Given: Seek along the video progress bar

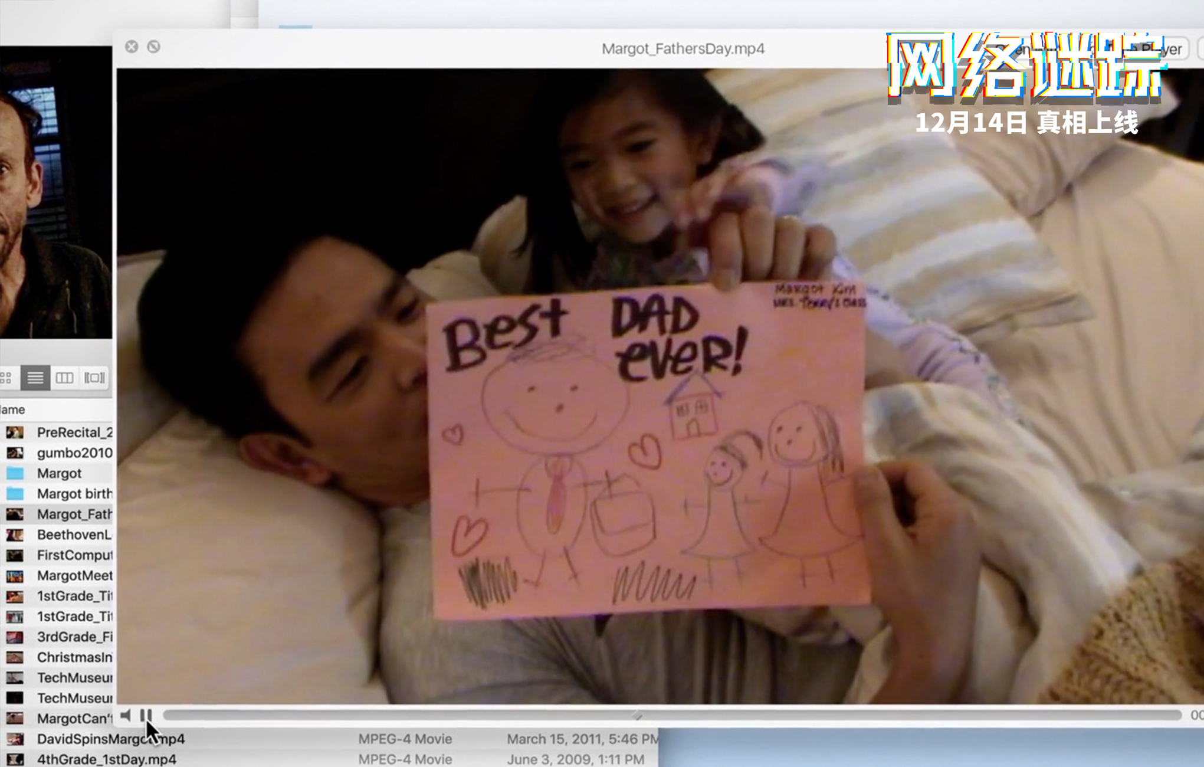Looking at the screenshot, I should click(671, 715).
